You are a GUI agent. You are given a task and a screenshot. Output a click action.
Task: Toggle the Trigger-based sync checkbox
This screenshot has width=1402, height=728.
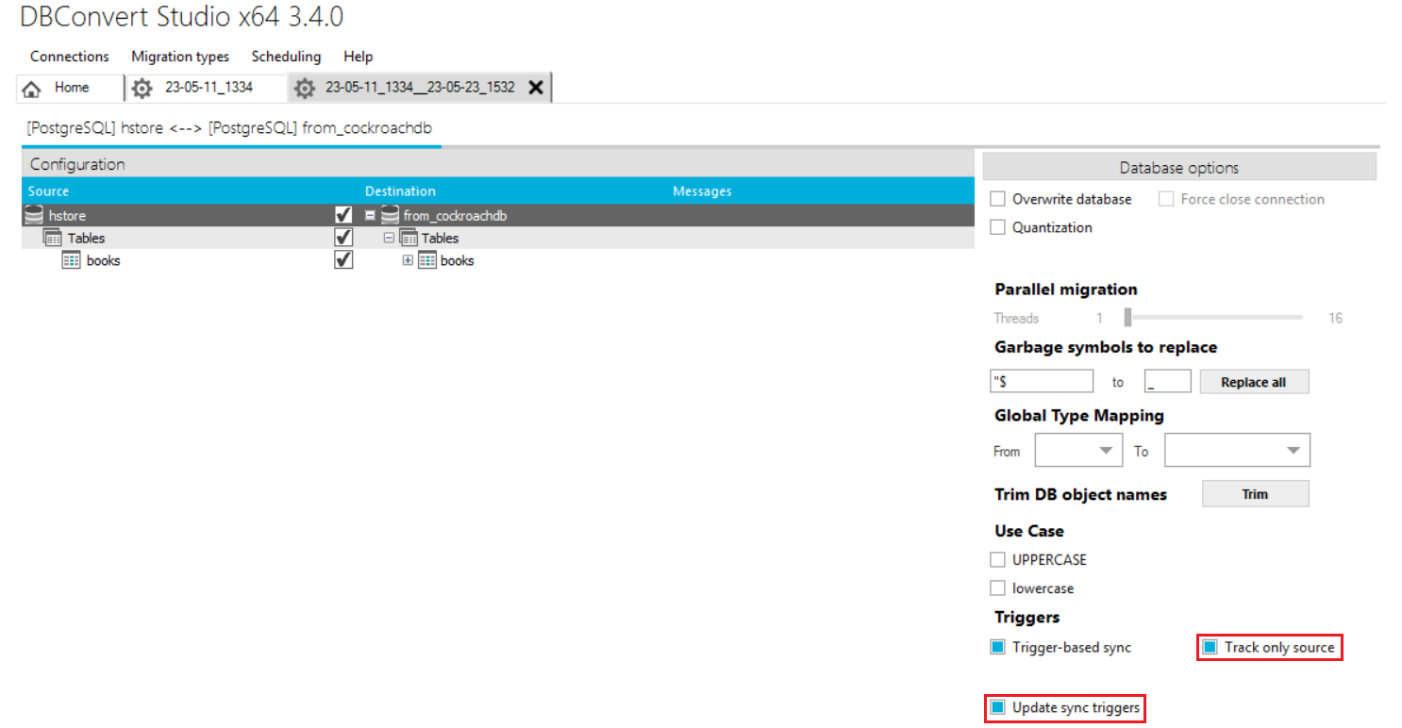coord(997,648)
